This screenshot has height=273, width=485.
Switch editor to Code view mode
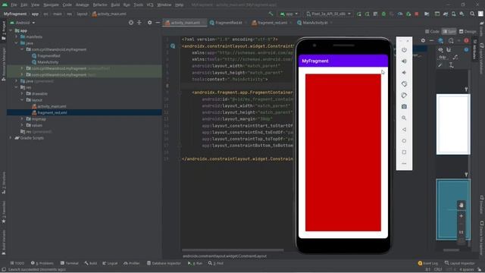coord(432,31)
